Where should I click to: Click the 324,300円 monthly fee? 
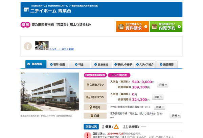pyautogui.click(x=141, y=100)
